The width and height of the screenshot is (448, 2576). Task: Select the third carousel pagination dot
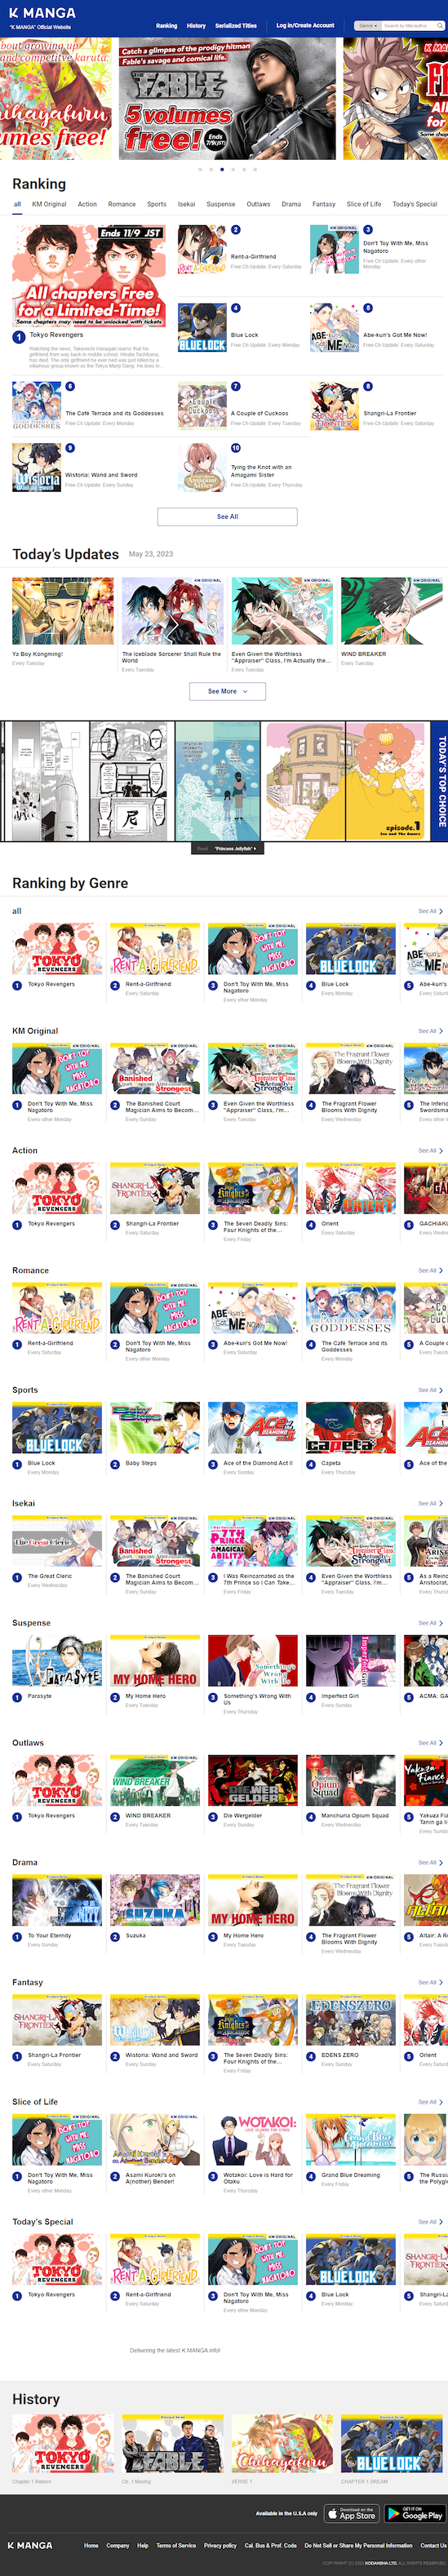tap(222, 169)
